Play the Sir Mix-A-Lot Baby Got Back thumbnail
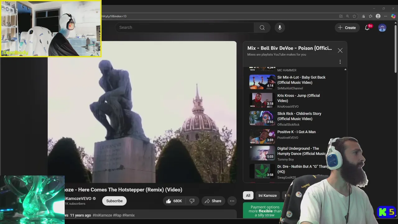This screenshot has width=398, height=224. tap(262, 82)
